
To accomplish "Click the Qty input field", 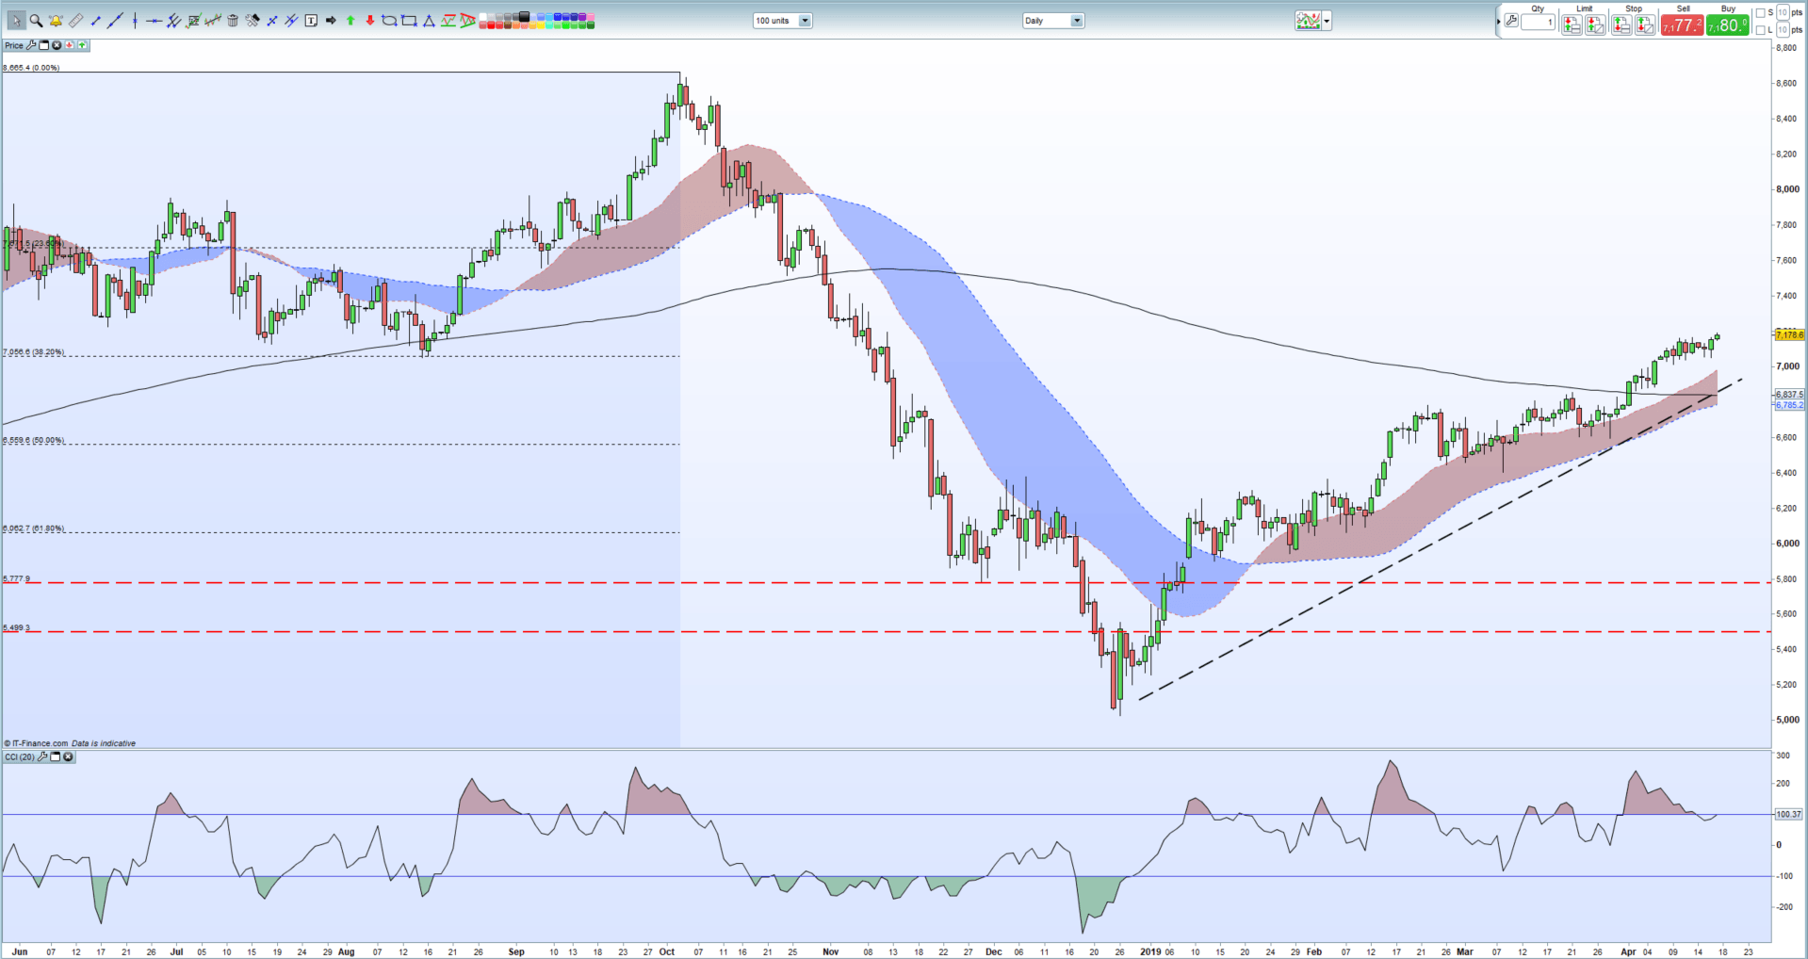I will tap(1538, 22).
